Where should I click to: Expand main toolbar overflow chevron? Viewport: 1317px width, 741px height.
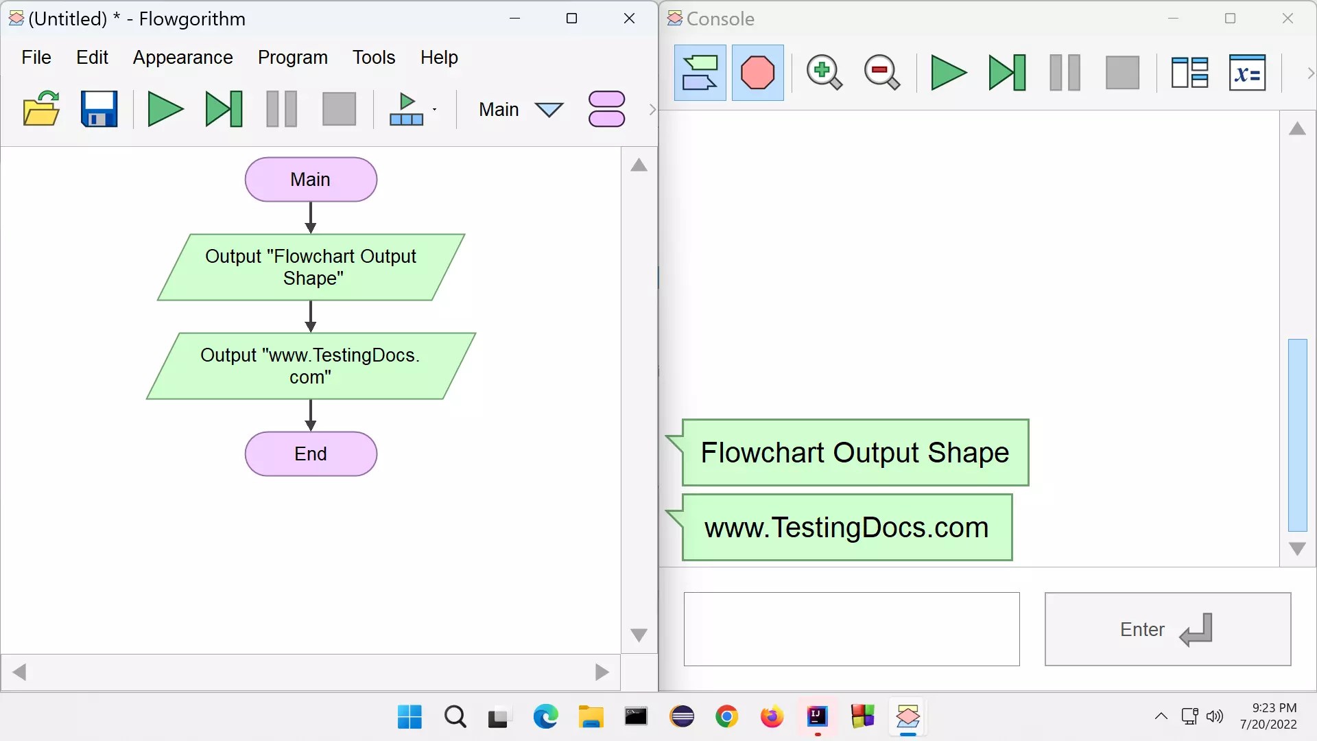pyautogui.click(x=652, y=110)
